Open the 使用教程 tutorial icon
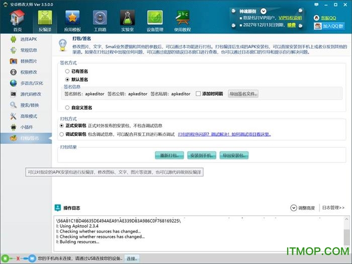Viewport: 352px width, 264px height. 182,19
